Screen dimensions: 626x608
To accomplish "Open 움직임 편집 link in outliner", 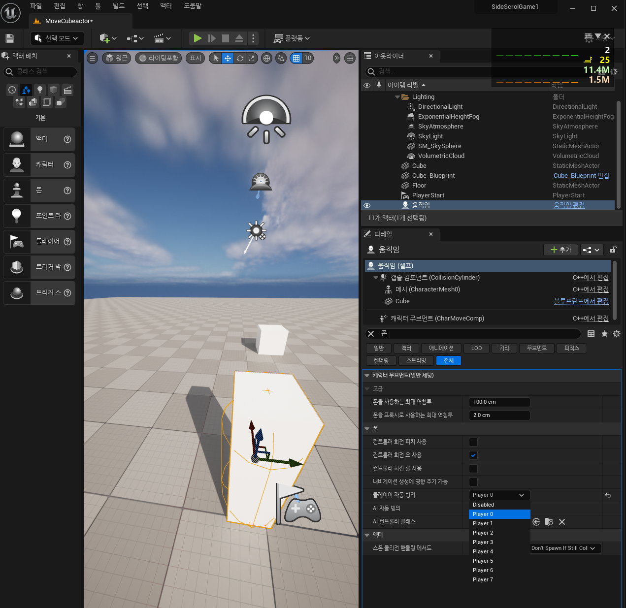I will click(x=569, y=205).
